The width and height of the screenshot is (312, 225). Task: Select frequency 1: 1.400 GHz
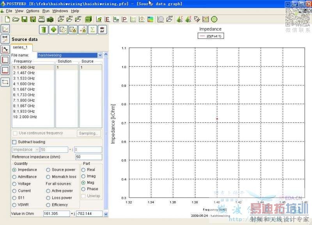point(33,67)
